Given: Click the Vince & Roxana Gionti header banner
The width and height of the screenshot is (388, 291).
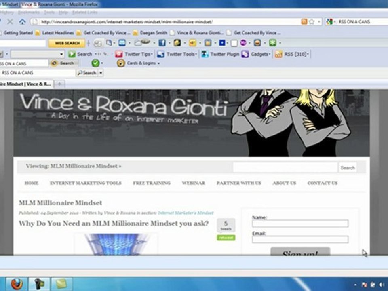Looking at the screenshot, I should 192,123.
